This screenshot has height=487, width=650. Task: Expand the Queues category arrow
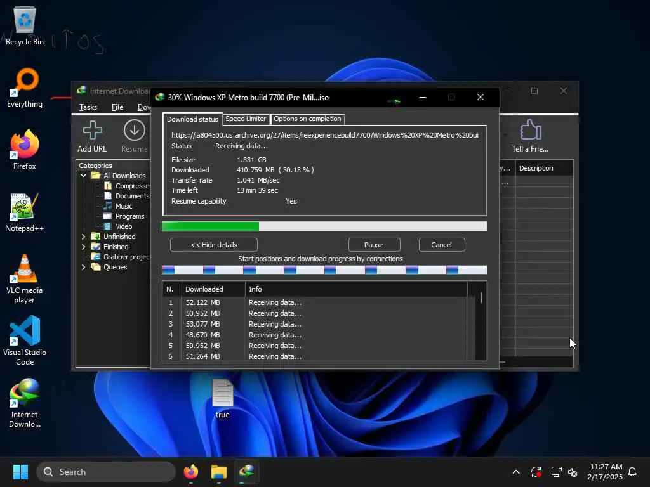pos(83,267)
